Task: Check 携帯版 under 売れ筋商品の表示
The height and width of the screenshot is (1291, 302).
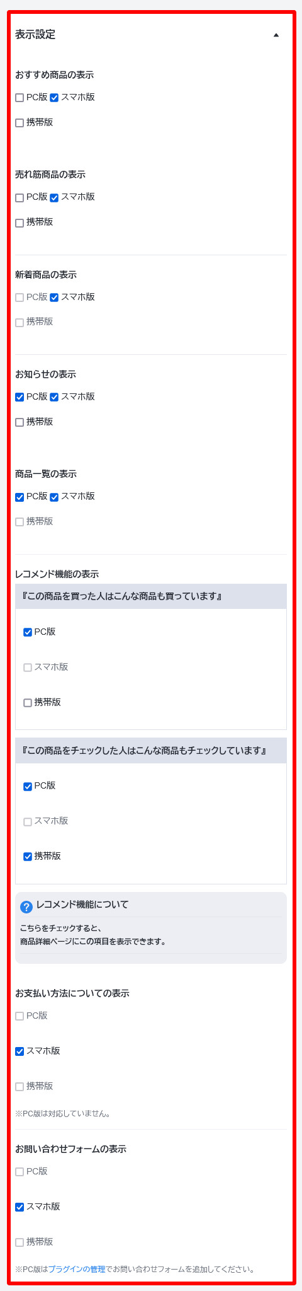Action: (20, 223)
